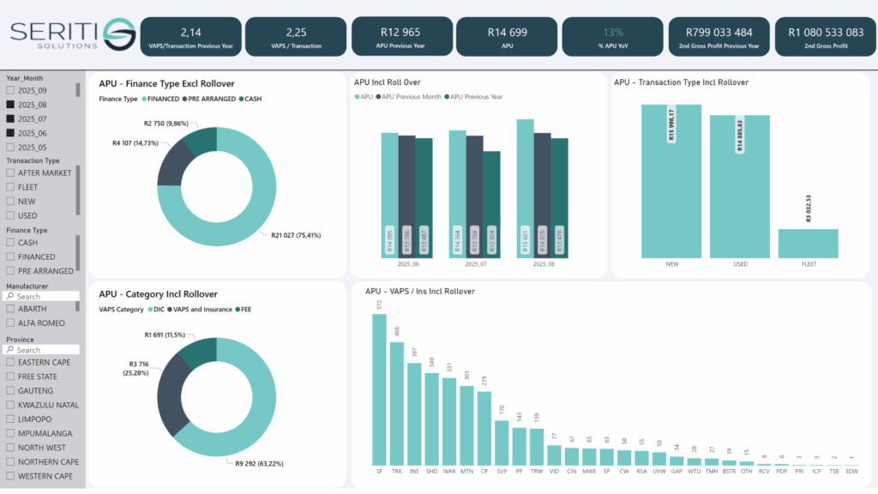This screenshot has height=494, width=878.
Task: Select the NORTHERN CAPE province checkbox
Action: pyautogui.click(x=10, y=462)
